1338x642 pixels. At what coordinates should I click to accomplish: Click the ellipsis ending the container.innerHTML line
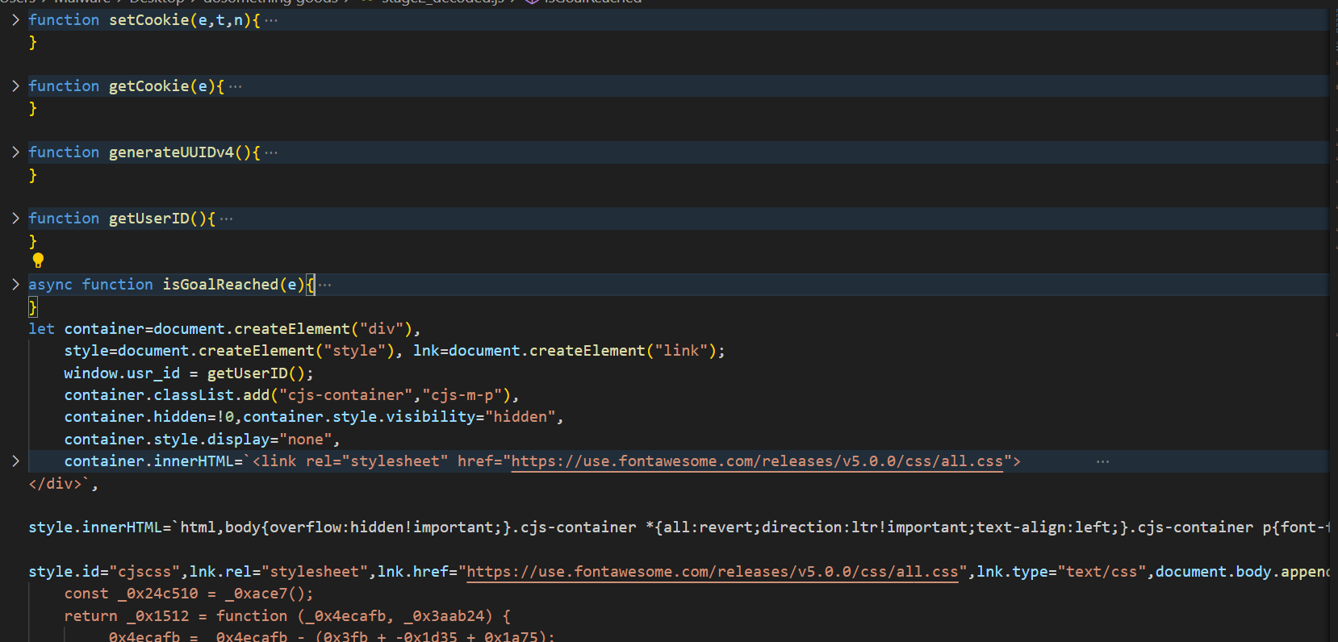[x=1102, y=461]
